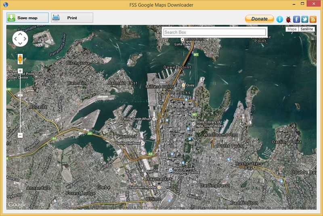
Task: Click the Woolloomooloo map label
Action: (x=220, y=135)
